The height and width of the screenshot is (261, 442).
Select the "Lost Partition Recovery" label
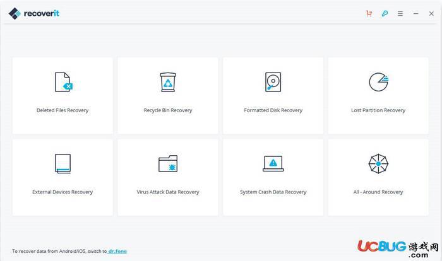pos(378,110)
